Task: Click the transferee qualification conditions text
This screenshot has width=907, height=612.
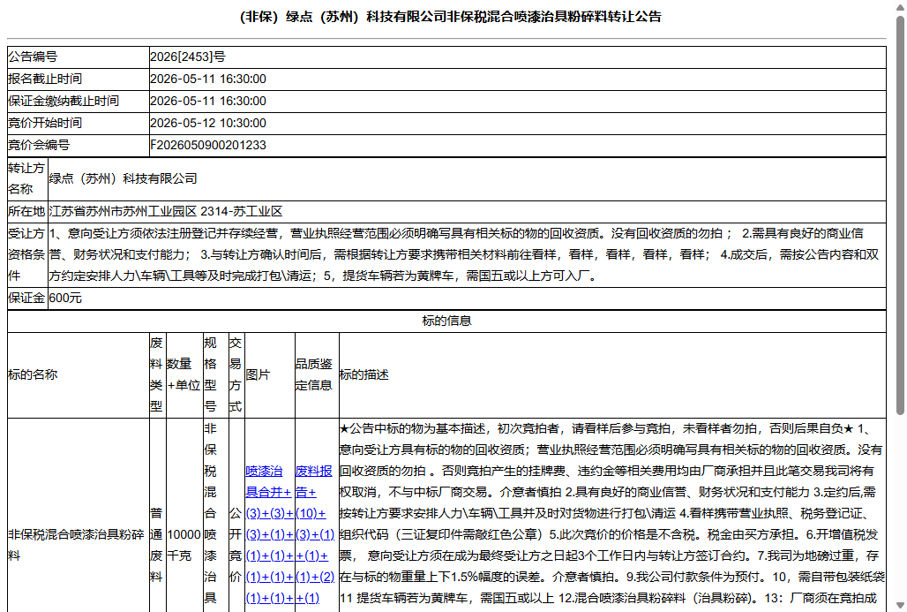Action: click(x=466, y=254)
